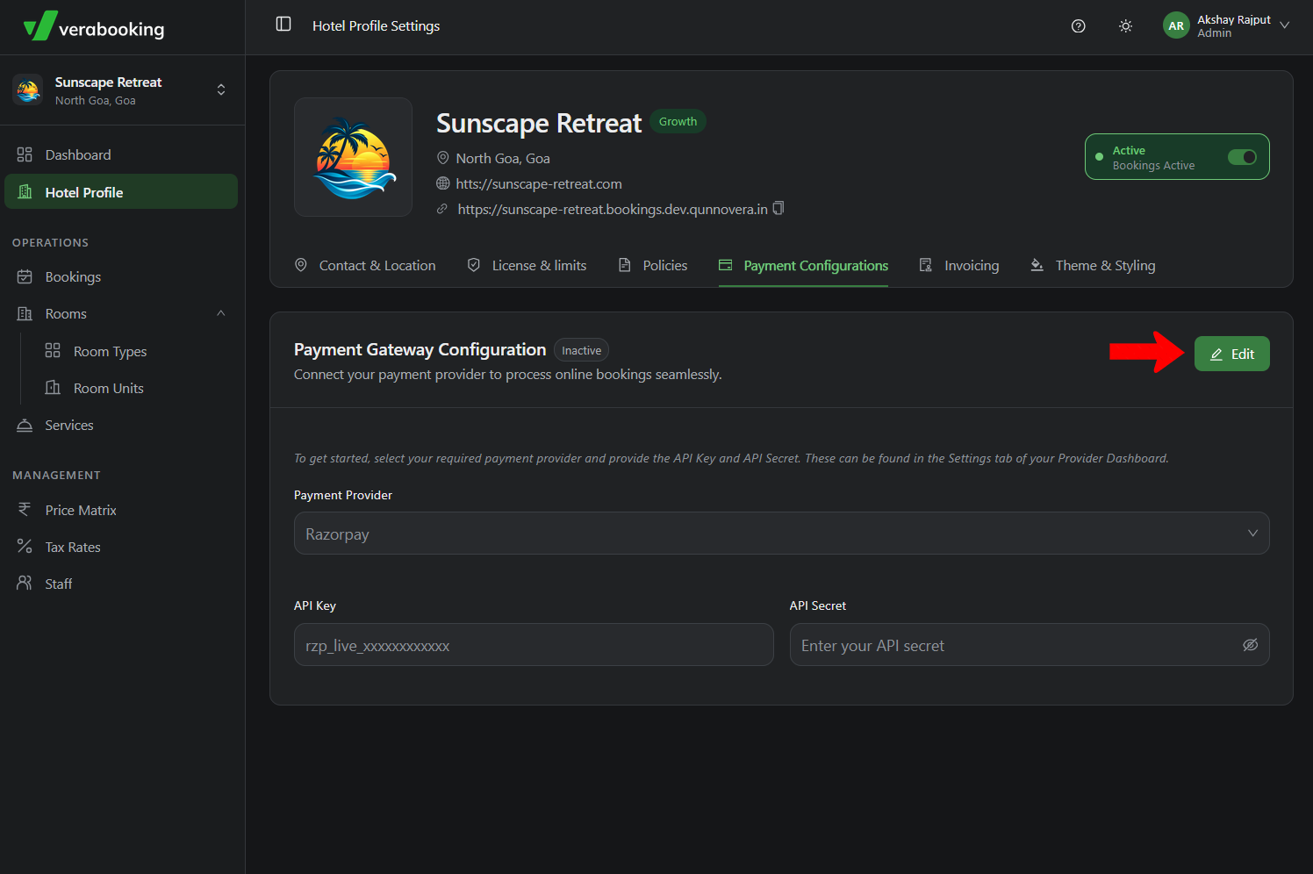Open Bookings in the sidebar
1313x874 pixels.
click(121, 276)
